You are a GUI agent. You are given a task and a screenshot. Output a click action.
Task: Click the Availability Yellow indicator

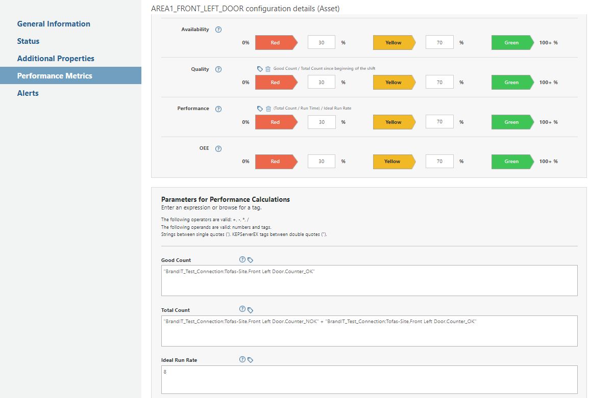[x=395, y=42]
